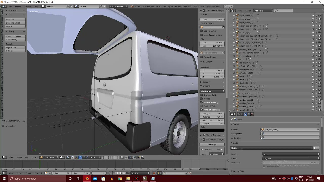The width and height of the screenshot is (324, 182).
Task: Play the animation forward
Action: (121, 173)
